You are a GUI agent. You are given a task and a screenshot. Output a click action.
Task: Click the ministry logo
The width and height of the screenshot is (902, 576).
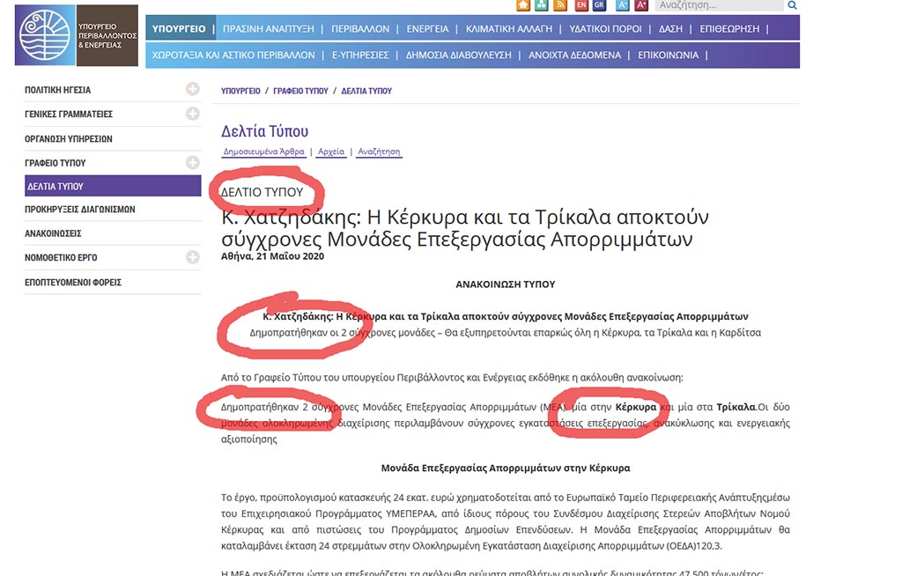click(x=76, y=35)
